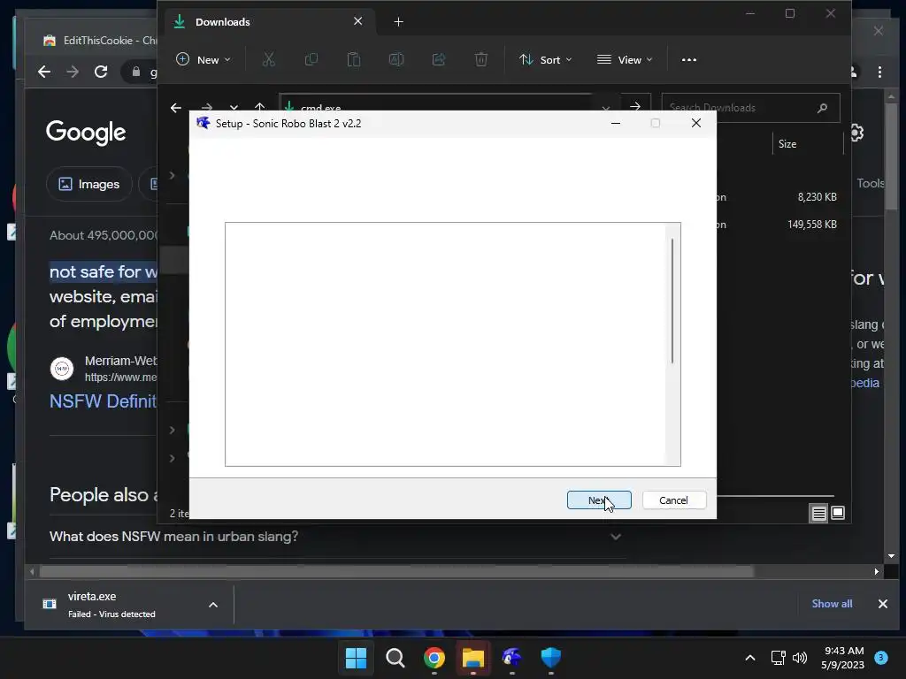Screen dimensions: 906x679
Task: Close the Setup dialog window
Action: click(696, 123)
